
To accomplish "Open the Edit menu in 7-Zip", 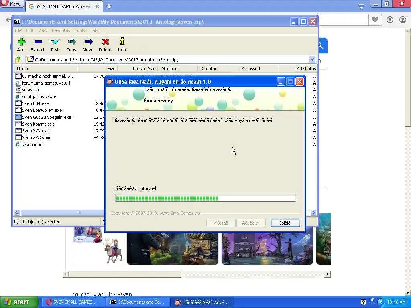I will point(30,30).
